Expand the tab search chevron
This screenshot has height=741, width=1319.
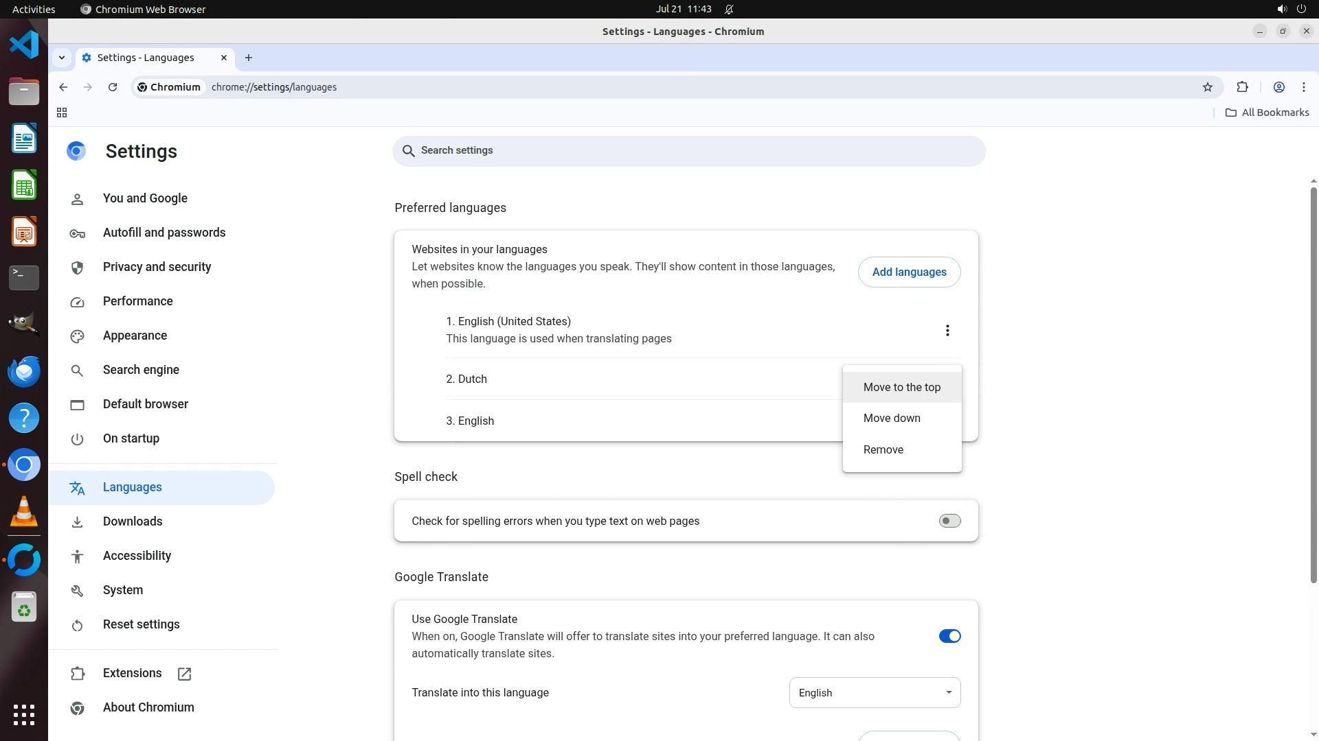[62, 58]
